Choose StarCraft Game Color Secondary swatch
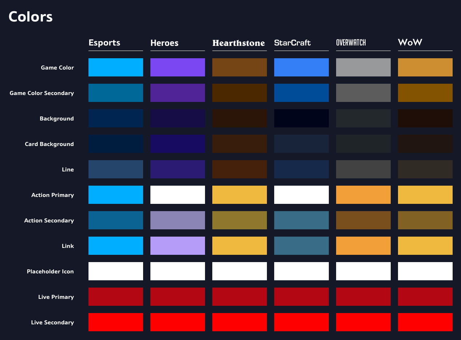The height and width of the screenshot is (340, 461). click(302, 93)
